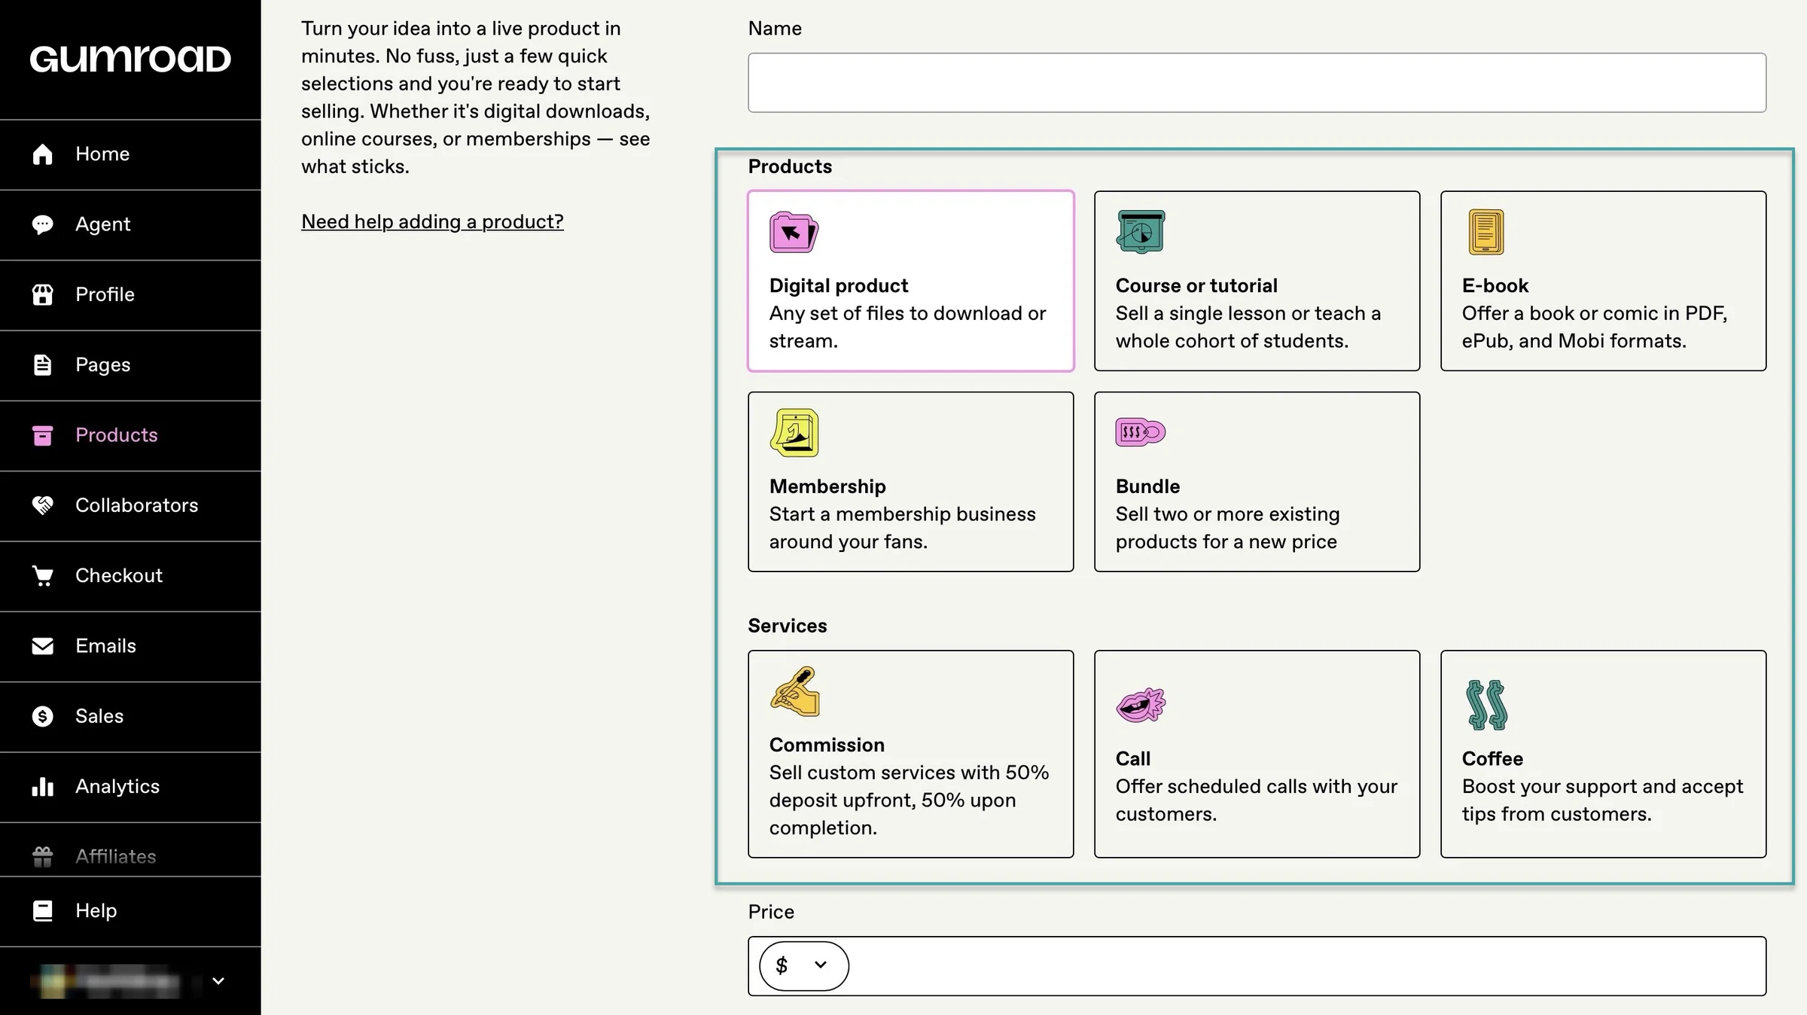
Task: Click the Collaborators handshake icon
Action: tap(43, 505)
